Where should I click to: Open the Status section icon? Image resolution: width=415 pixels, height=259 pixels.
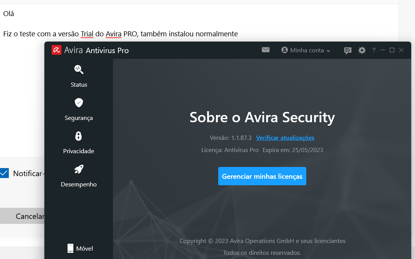[79, 70]
